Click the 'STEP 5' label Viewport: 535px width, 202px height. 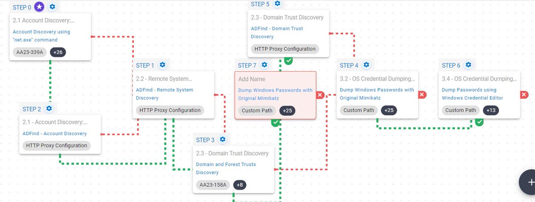click(260, 4)
